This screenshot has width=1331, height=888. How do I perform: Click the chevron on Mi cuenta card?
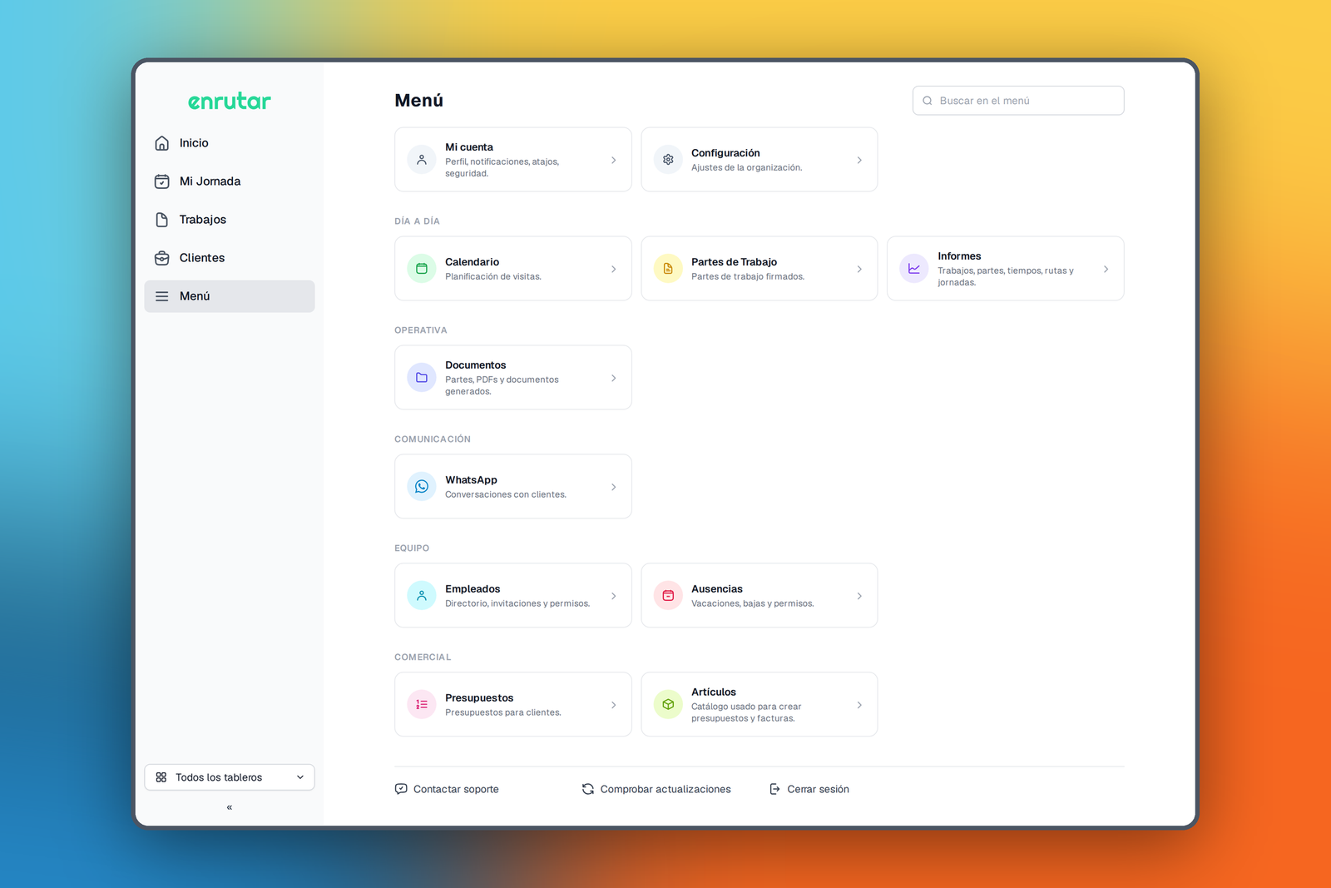tap(614, 160)
